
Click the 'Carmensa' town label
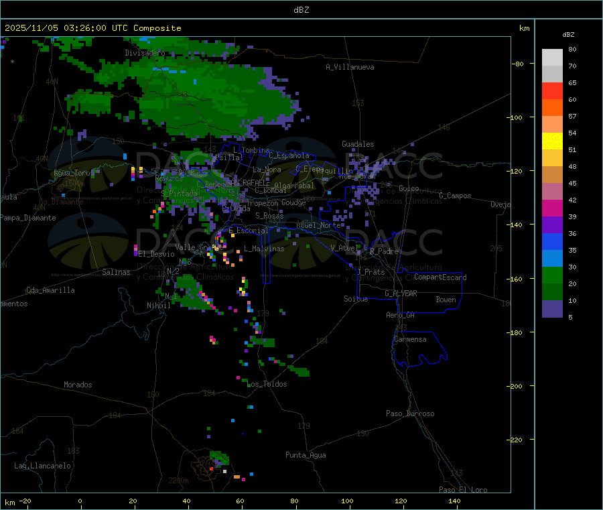pyautogui.click(x=410, y=339)
